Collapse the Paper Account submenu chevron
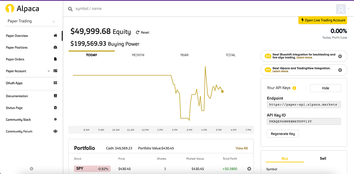Screen dimensions: 354x174 pos(49,71)
